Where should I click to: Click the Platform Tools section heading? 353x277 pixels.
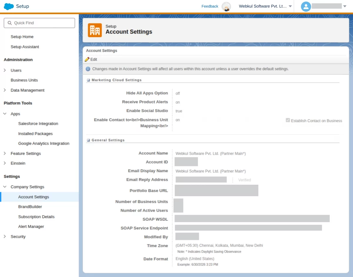(18, 103)
